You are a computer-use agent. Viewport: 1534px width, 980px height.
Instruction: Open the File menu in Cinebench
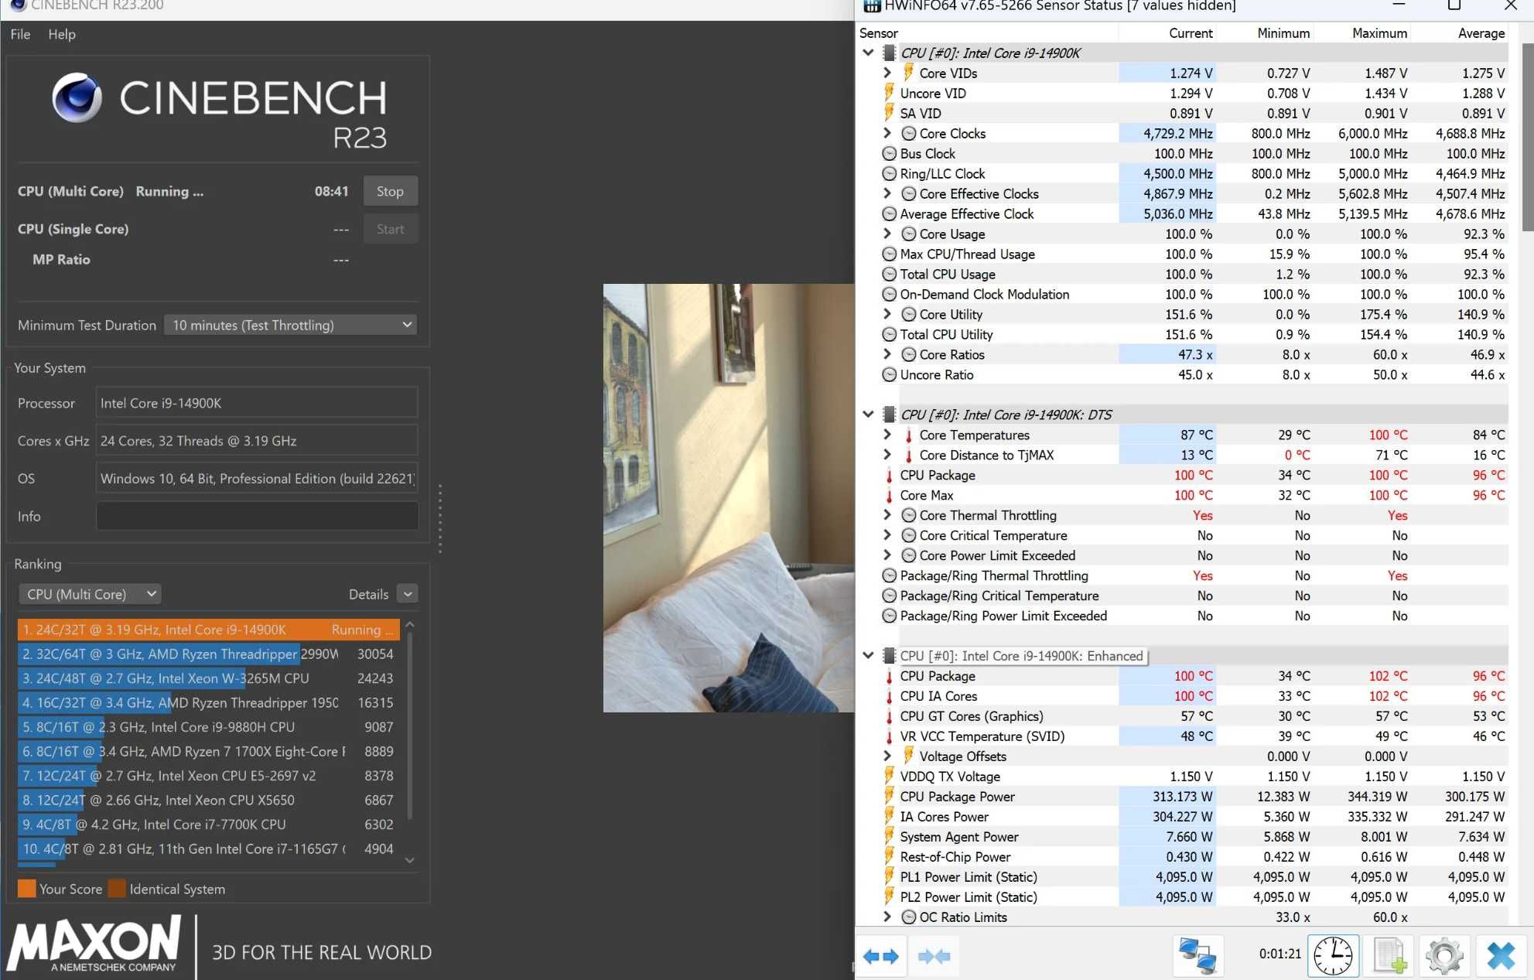pos(20,34)
